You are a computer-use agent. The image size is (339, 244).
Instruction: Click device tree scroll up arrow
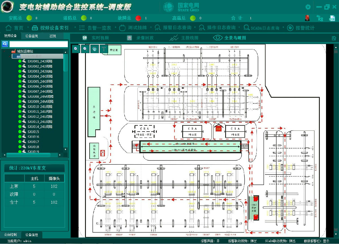click(x=66, y=52)
